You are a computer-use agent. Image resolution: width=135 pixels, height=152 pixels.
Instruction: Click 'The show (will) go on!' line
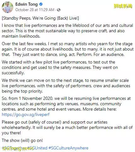(x=22, y=140)
